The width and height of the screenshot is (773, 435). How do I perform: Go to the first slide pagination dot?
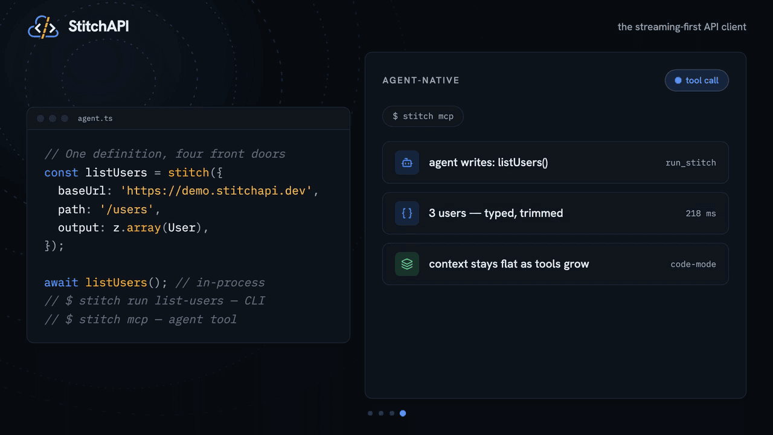[370, 413]
